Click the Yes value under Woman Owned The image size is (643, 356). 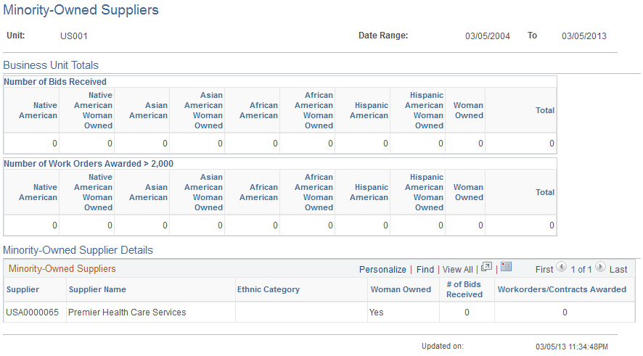376,312
